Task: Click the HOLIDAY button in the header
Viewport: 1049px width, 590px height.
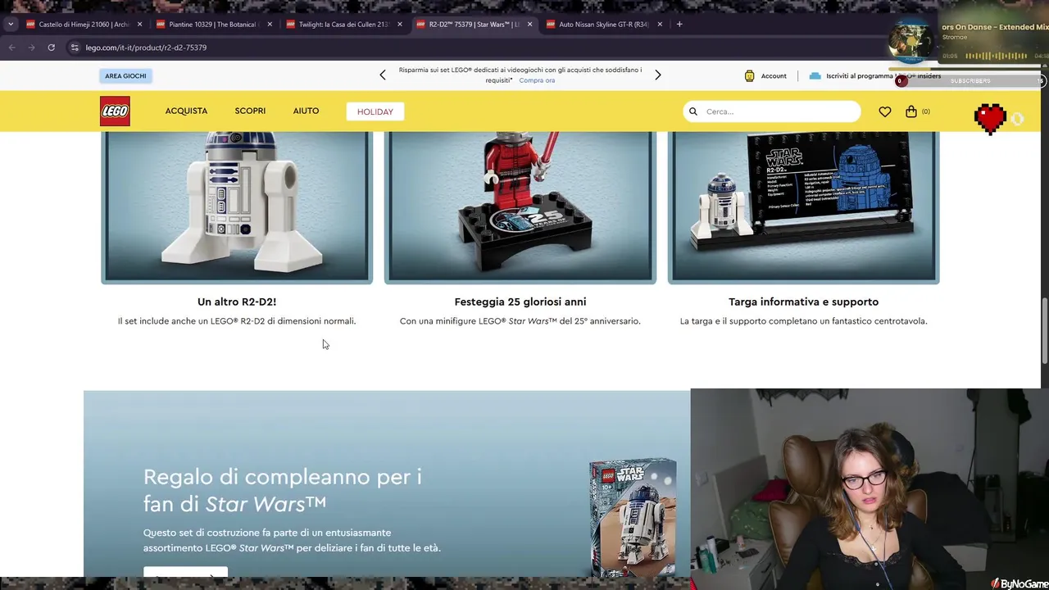Action: [x=375, y=111]
